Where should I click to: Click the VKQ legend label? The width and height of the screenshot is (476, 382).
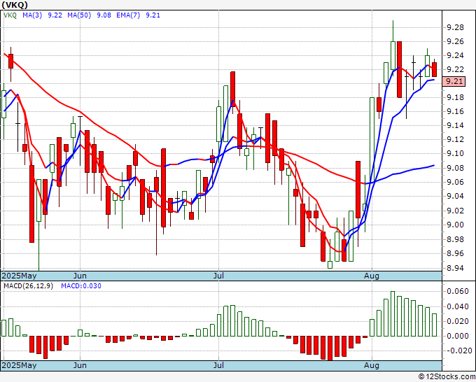[x=10, y=15]
